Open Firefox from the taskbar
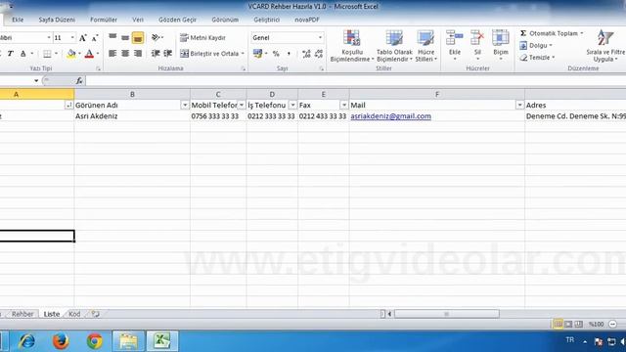The image size is (626, 352). click(61, 341)
